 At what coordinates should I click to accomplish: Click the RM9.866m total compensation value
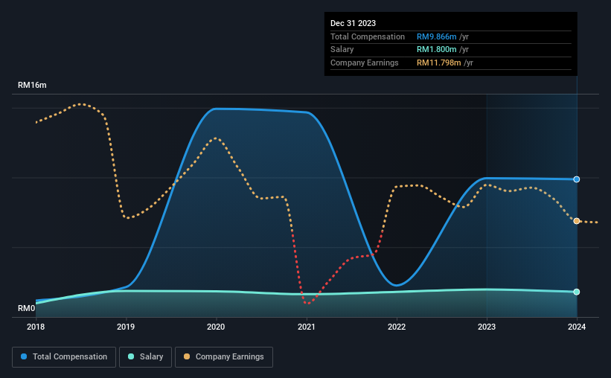(436, 36)
